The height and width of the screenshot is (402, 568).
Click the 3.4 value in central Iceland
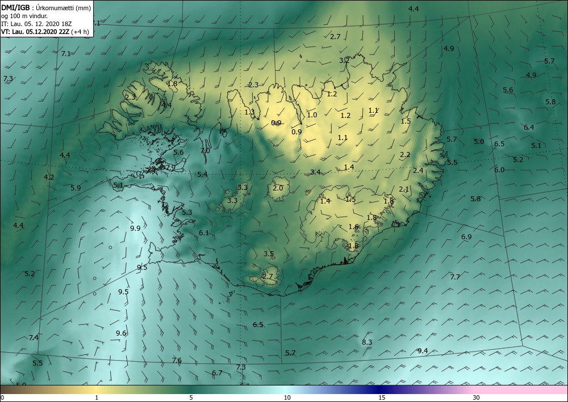coord(315,172)
